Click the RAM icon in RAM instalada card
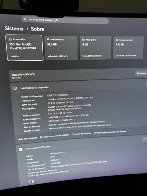 [x=48, y=39]
